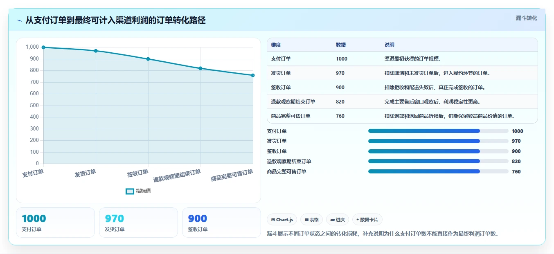Image resolution: width=554 pixels, height=254 pixels.
Task: Click the table value 760
Action: [340, 116]
